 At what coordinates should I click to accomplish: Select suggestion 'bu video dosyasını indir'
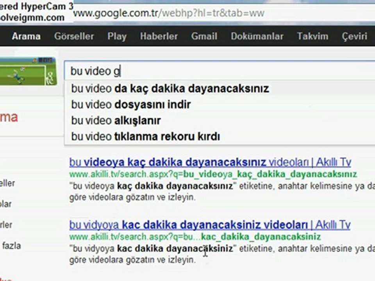[x=219, y=105]
